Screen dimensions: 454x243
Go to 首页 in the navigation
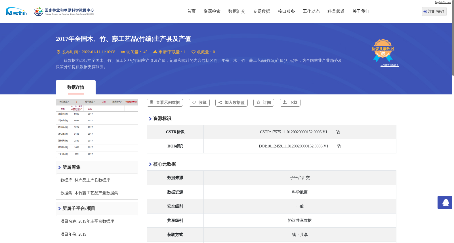click(x=191, y=11)
